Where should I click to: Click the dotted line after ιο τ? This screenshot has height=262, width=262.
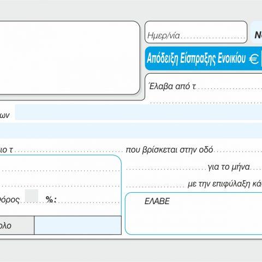click(68, 151)
